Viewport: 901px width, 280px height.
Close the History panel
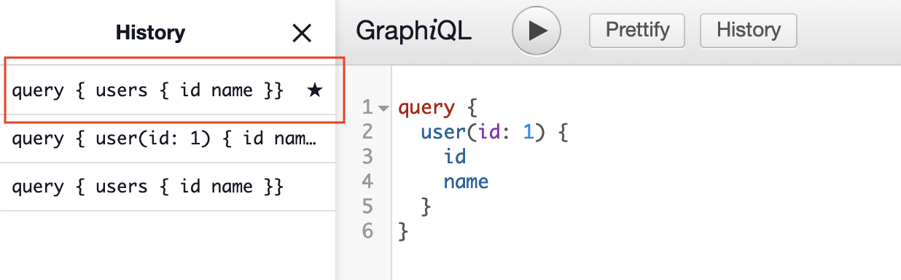point(302,33)
